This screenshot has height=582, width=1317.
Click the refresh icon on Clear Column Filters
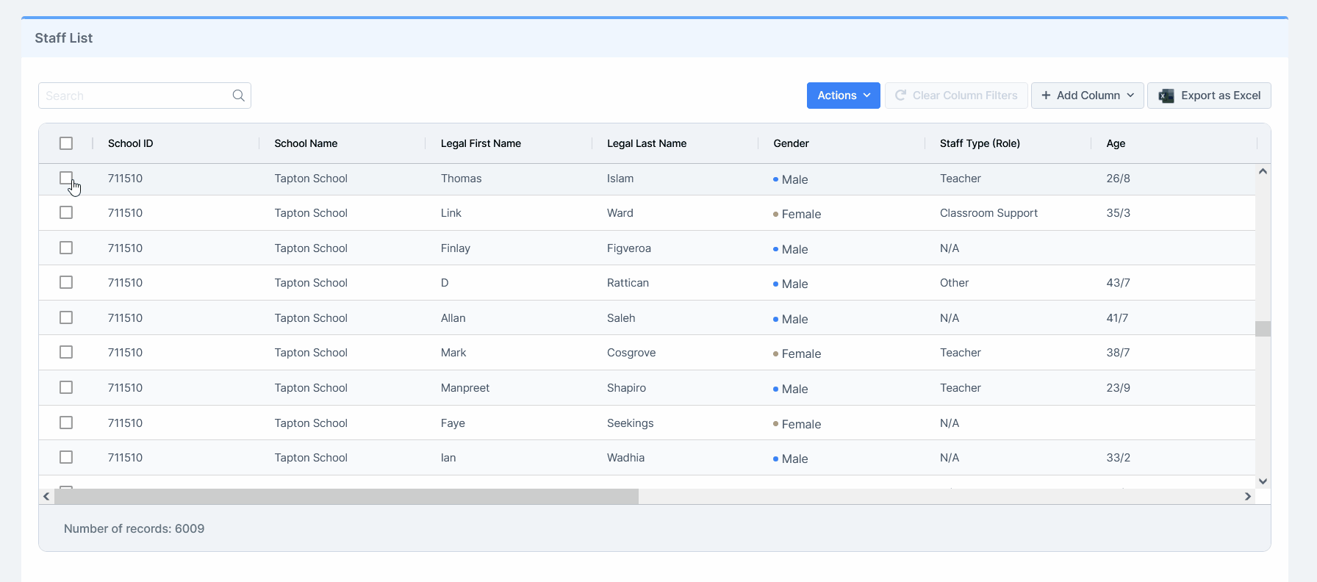click(x=900, y=96)
